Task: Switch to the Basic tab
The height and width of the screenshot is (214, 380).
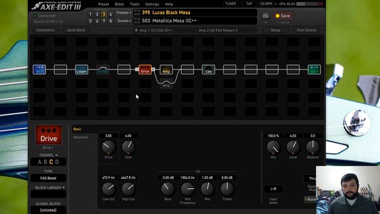Action: (77, 129)
